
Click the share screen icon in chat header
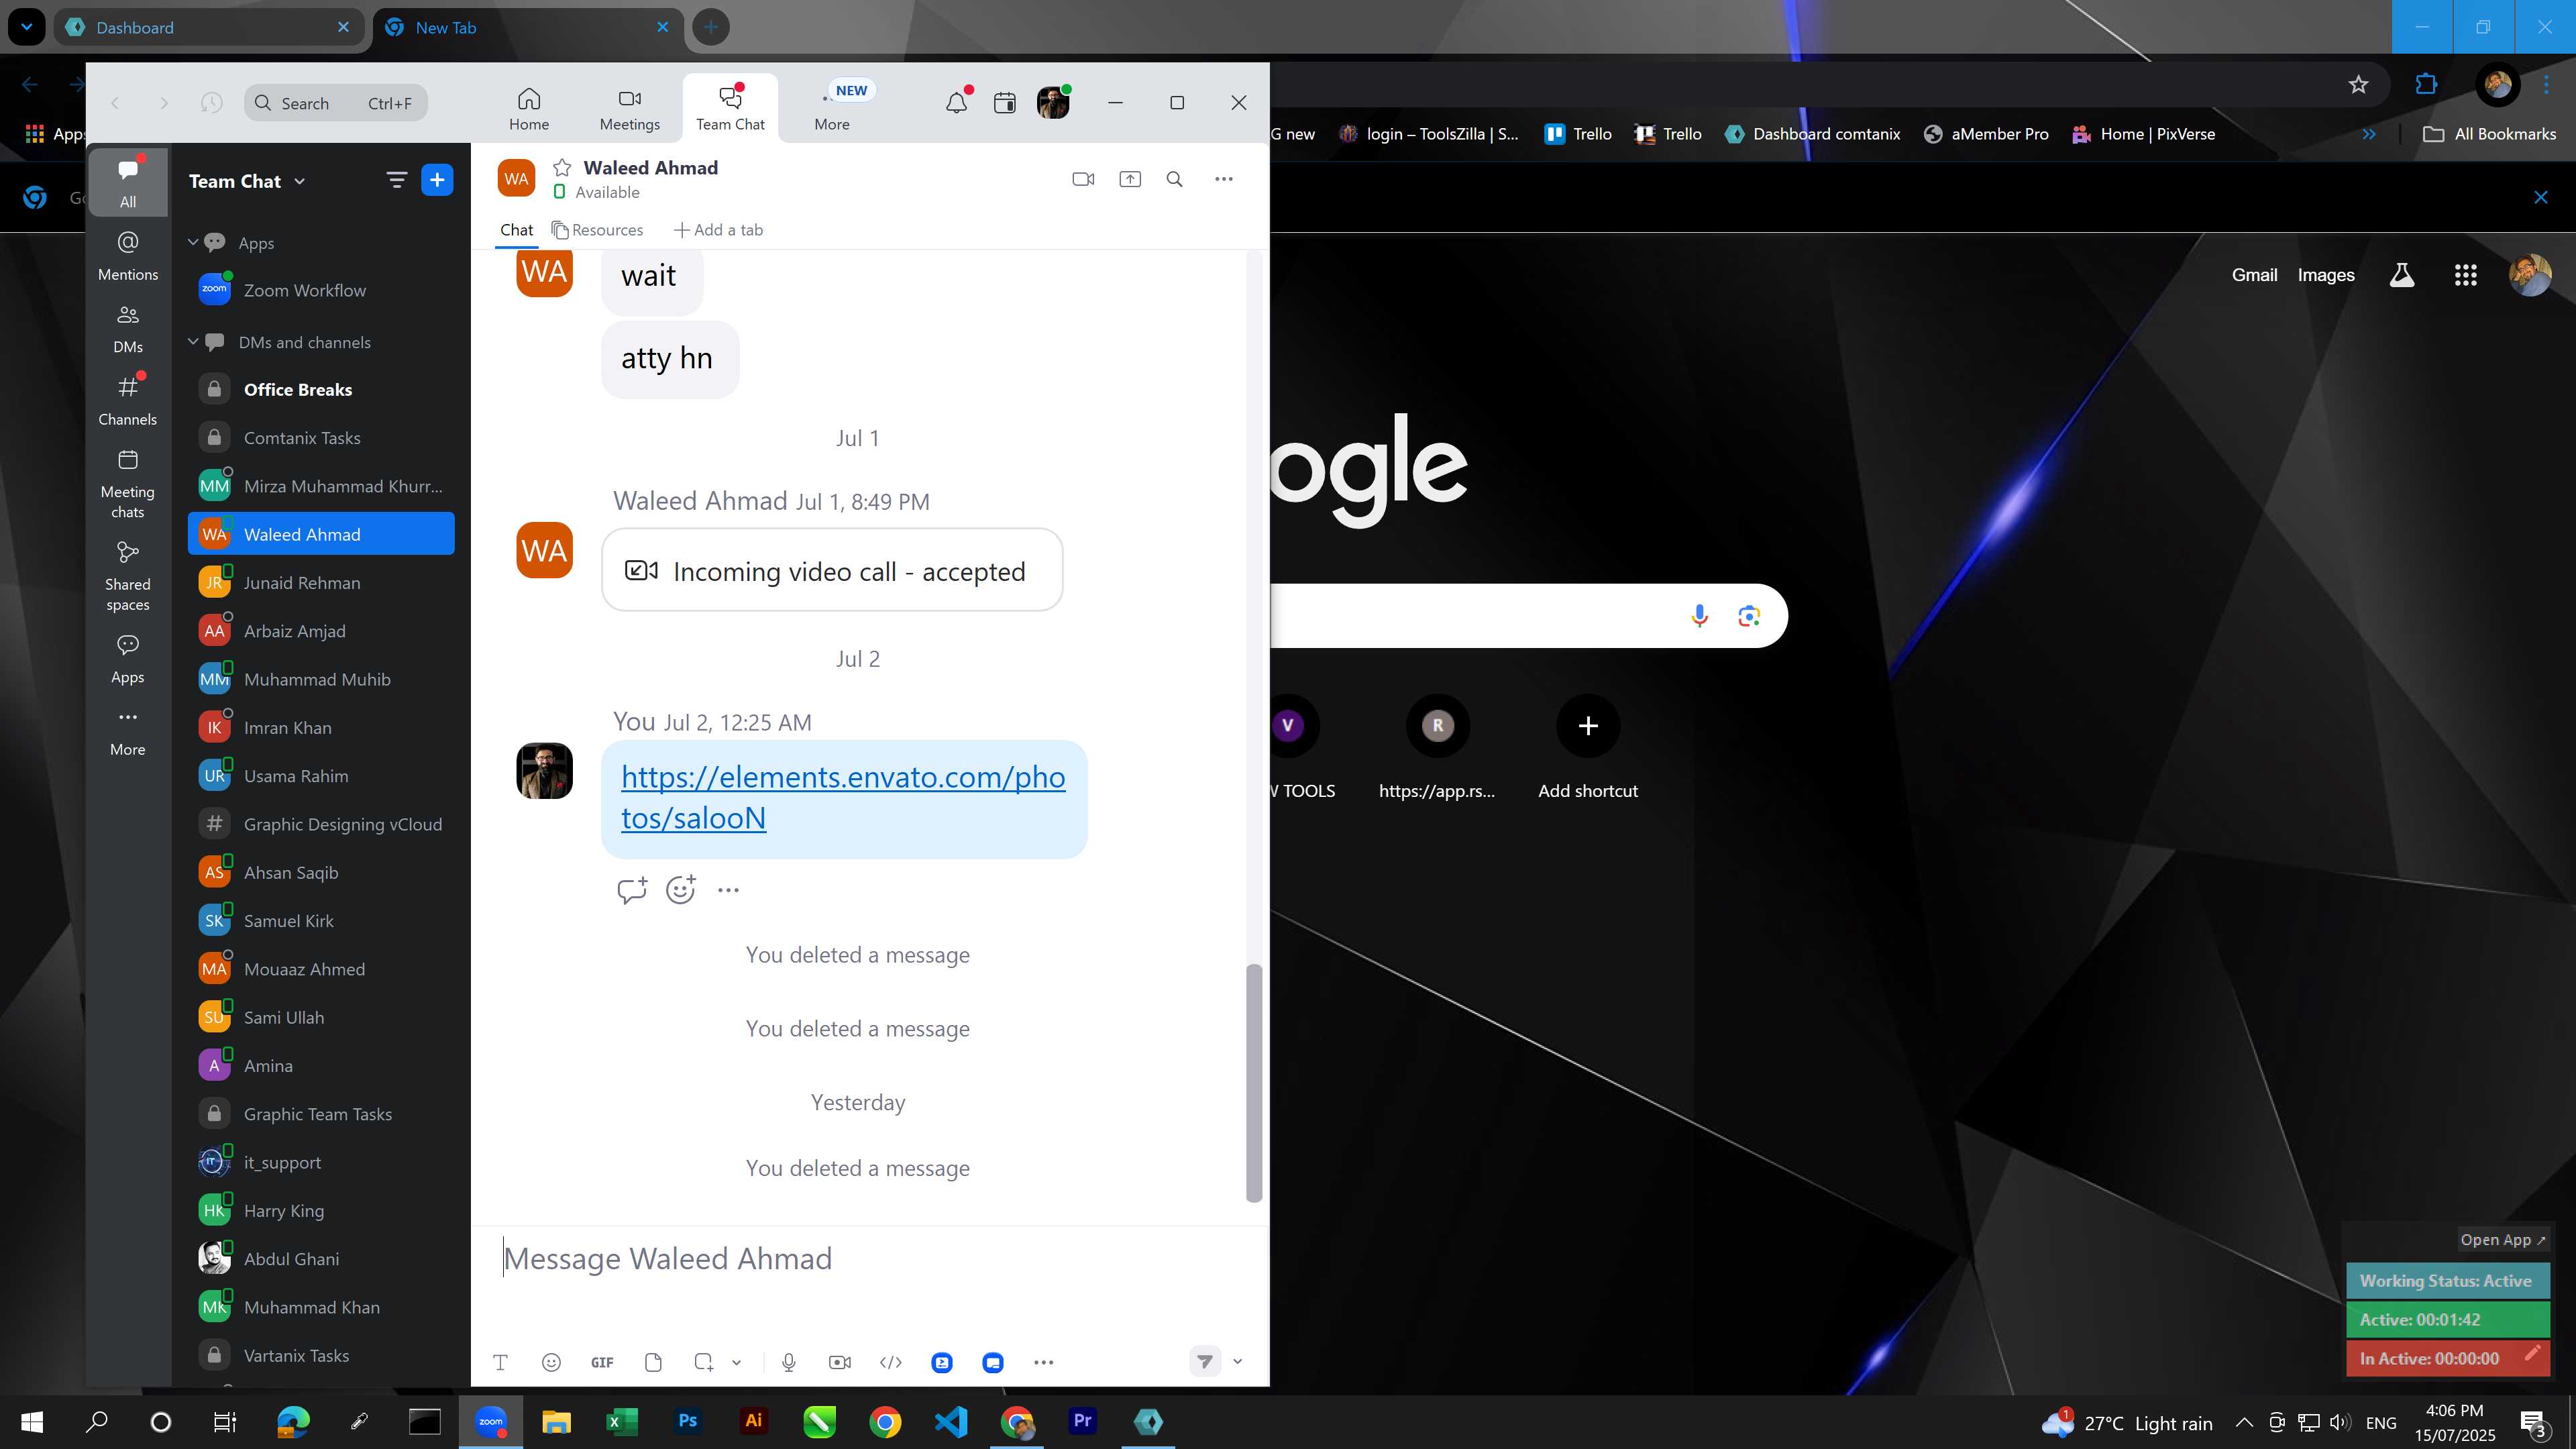click(x=1130, y=179)
